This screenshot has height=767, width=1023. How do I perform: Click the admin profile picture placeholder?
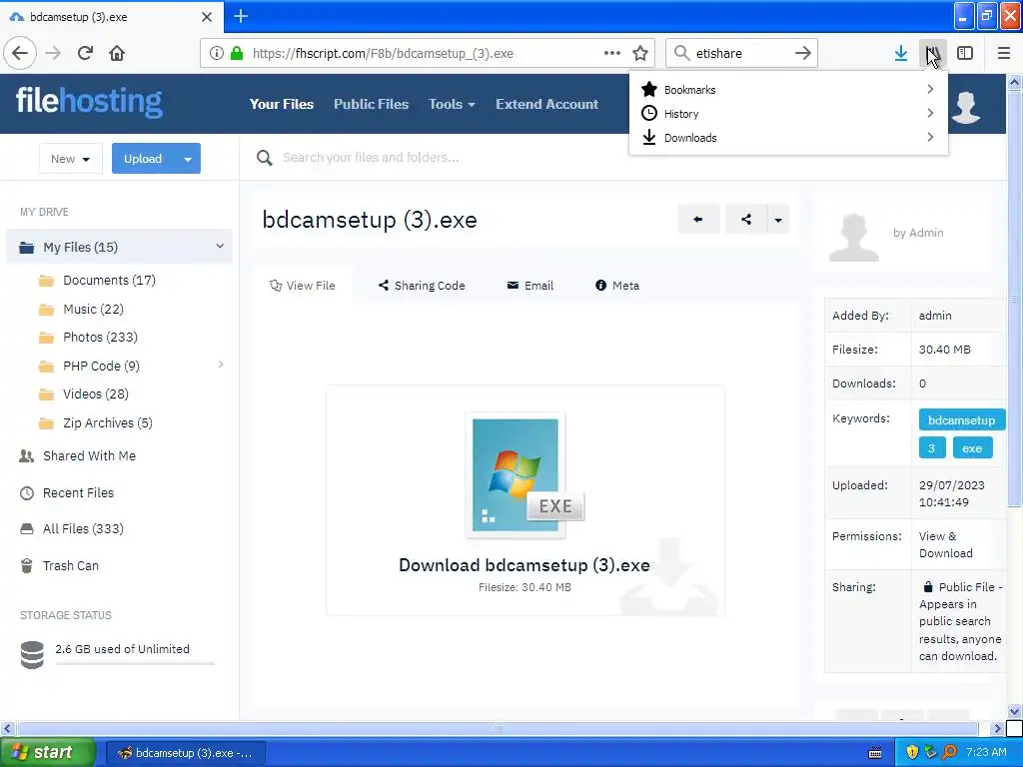click(x=853, y=238)
